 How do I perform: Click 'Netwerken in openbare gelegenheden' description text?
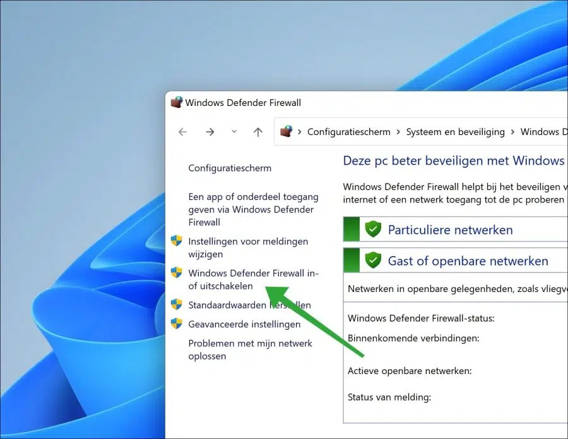[x=458, y=289]
